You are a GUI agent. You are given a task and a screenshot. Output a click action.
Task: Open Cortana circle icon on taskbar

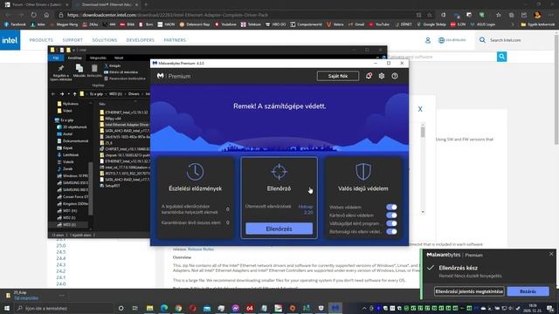pyautogui.click(x=121, y=308)
